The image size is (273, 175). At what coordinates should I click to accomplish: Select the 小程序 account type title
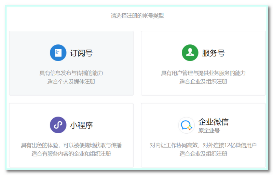coord(81,125)
